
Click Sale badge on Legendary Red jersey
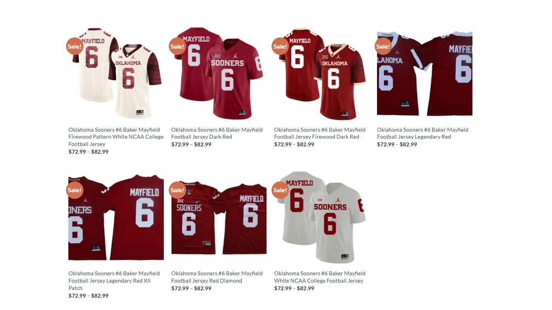[383, 46]
